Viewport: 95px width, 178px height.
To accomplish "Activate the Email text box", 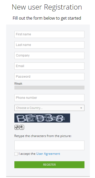I will (49, 66).
